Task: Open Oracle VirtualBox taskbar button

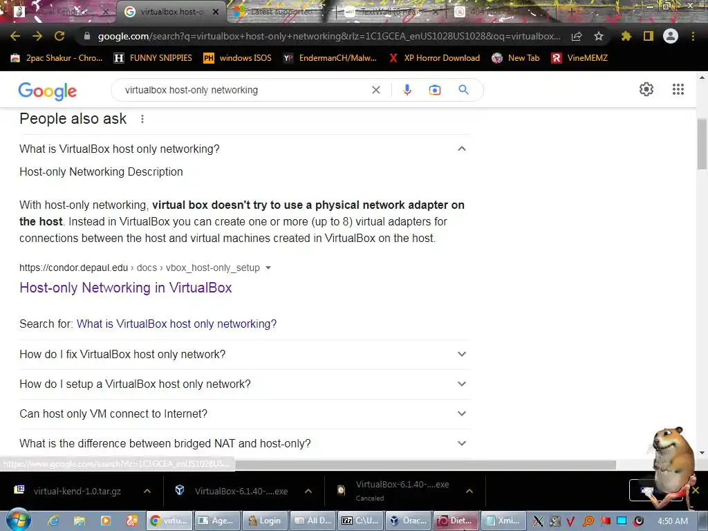Action: (408, 521)
